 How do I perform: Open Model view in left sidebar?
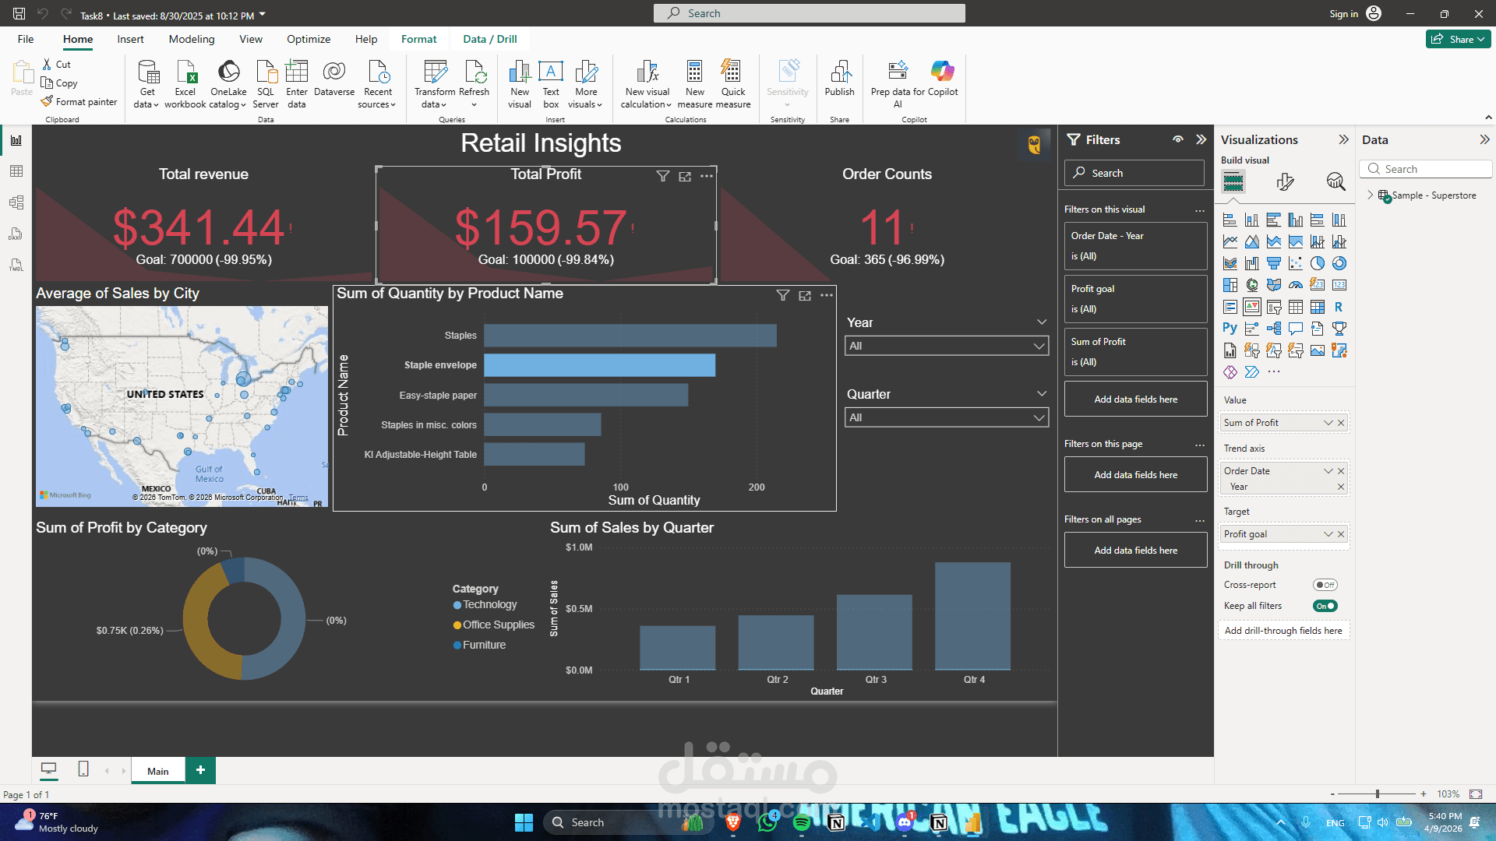[x=16, y=202]
